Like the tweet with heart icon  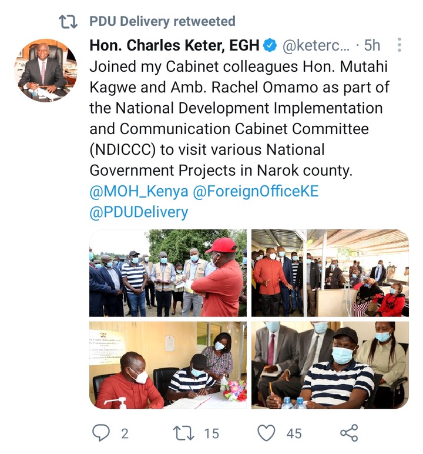[x=266, y=433]
